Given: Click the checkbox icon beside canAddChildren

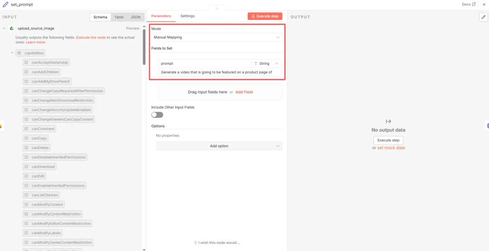Looking at the screenshot, I should tap(26, 72).
